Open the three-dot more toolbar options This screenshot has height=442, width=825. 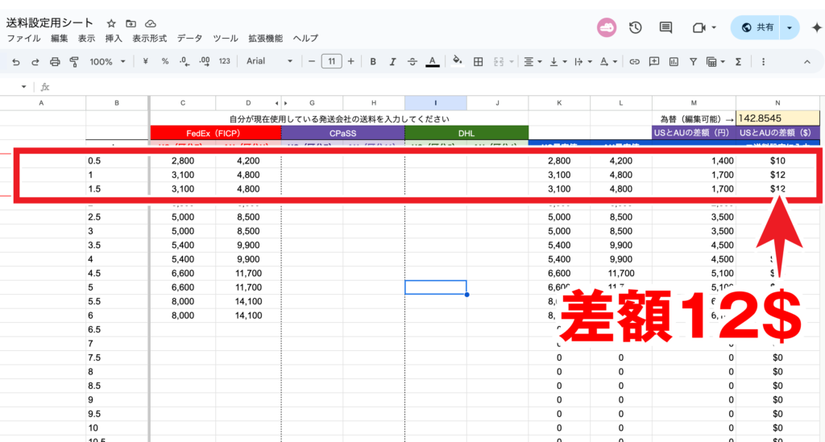pyautogui.click(x=764, y=61)
